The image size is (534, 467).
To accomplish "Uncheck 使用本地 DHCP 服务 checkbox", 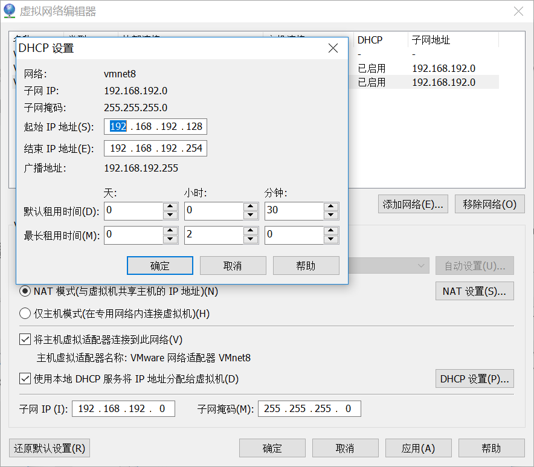I will tap(25, 378).
